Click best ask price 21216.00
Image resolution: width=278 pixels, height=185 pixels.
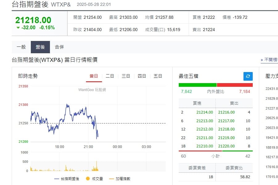pos(226,113)
